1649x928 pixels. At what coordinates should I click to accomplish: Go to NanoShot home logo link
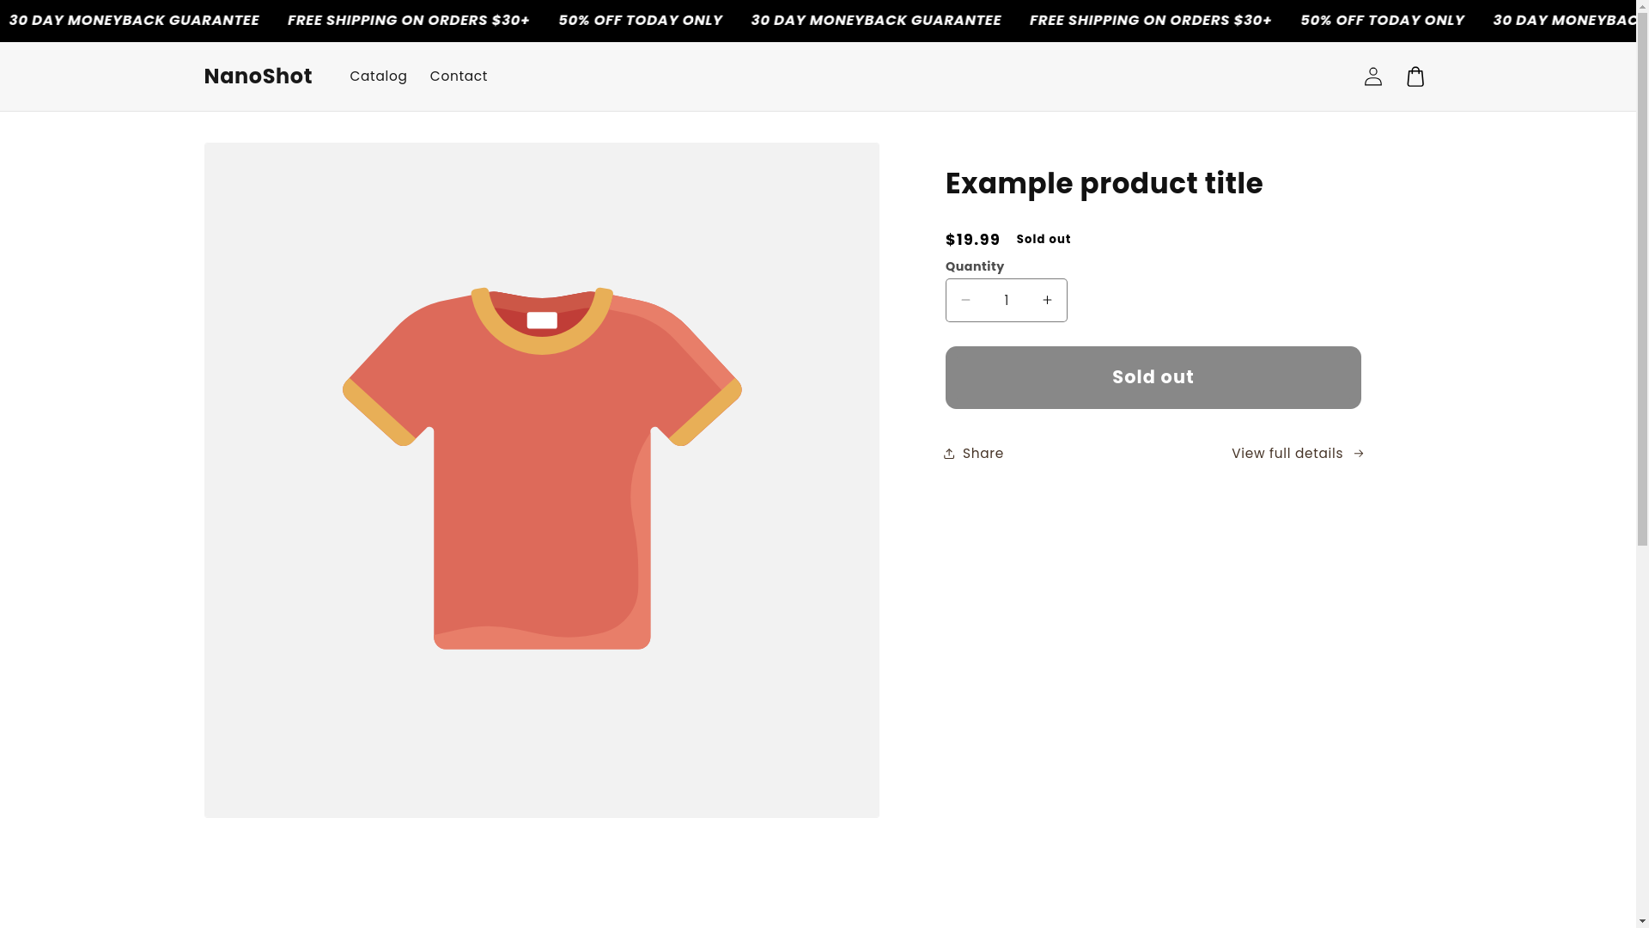tap(258, 76)
